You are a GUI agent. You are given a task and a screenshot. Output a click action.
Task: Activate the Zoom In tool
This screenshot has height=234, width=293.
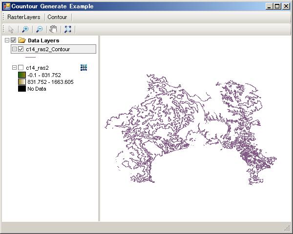[25, 29]
